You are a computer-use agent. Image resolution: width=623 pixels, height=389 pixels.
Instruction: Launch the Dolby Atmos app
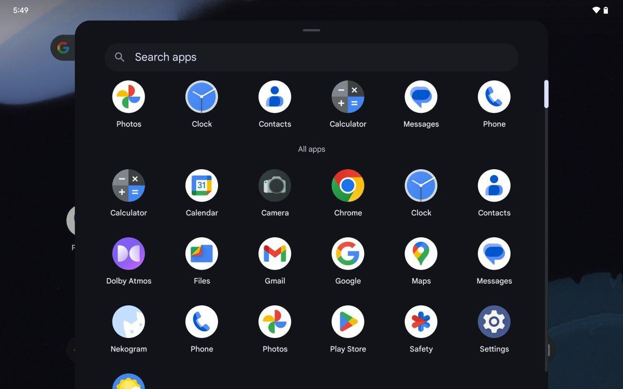128,253
